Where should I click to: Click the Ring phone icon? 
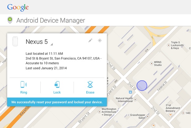[24, 85]
